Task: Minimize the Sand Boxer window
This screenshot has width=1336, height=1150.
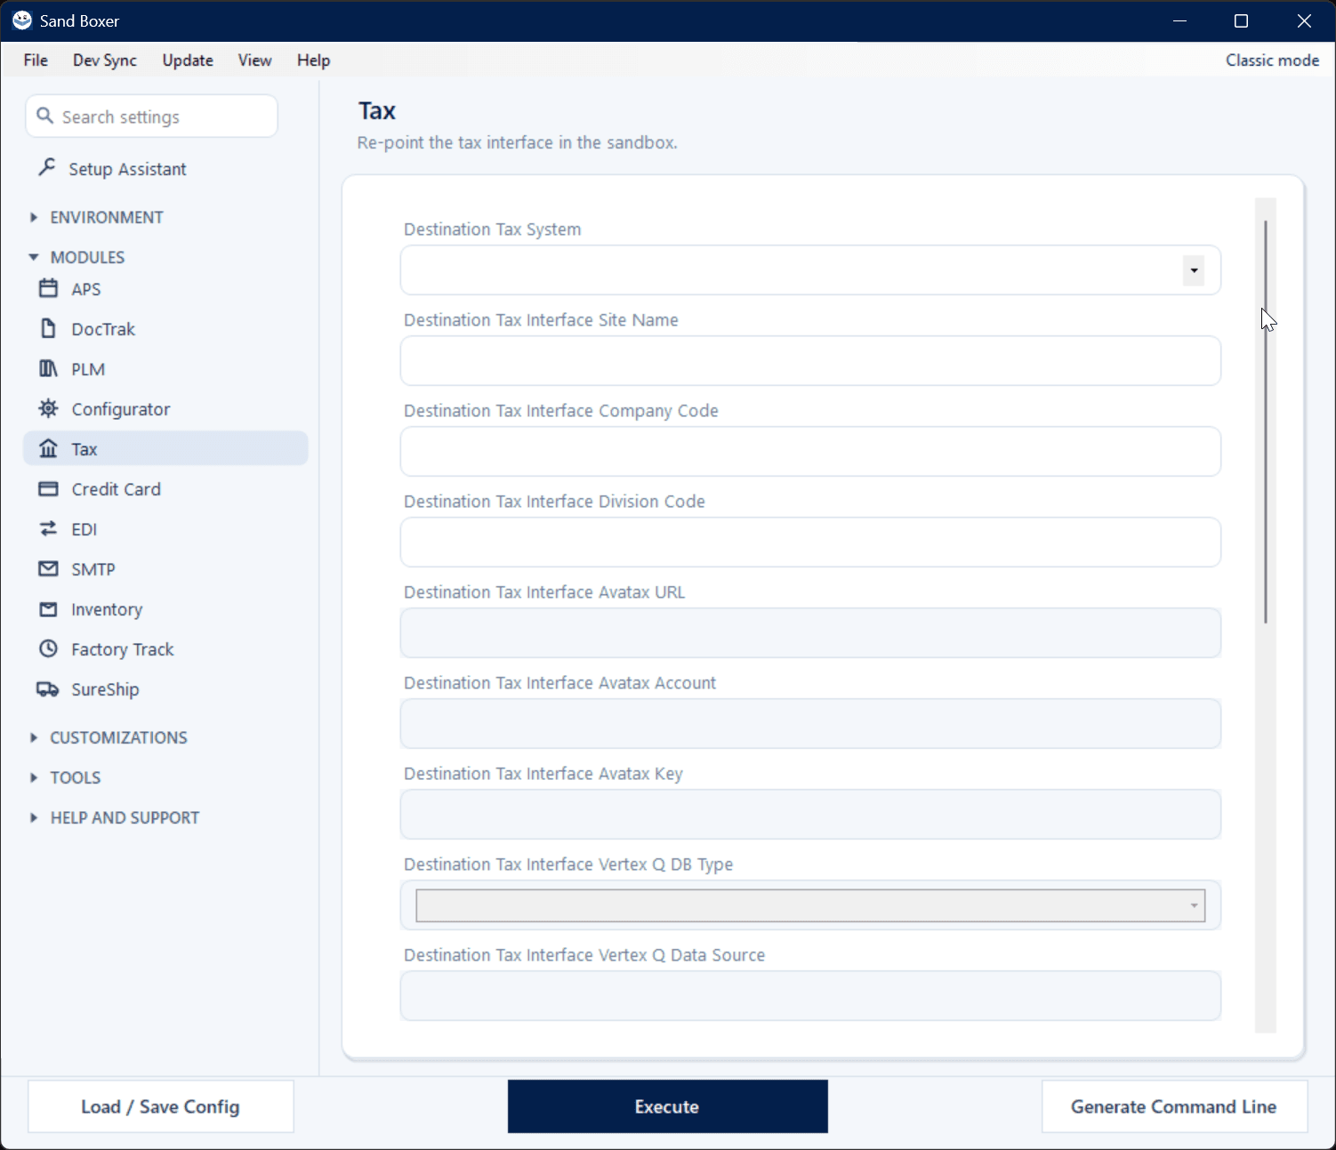Action: (x=1180, y=20)
